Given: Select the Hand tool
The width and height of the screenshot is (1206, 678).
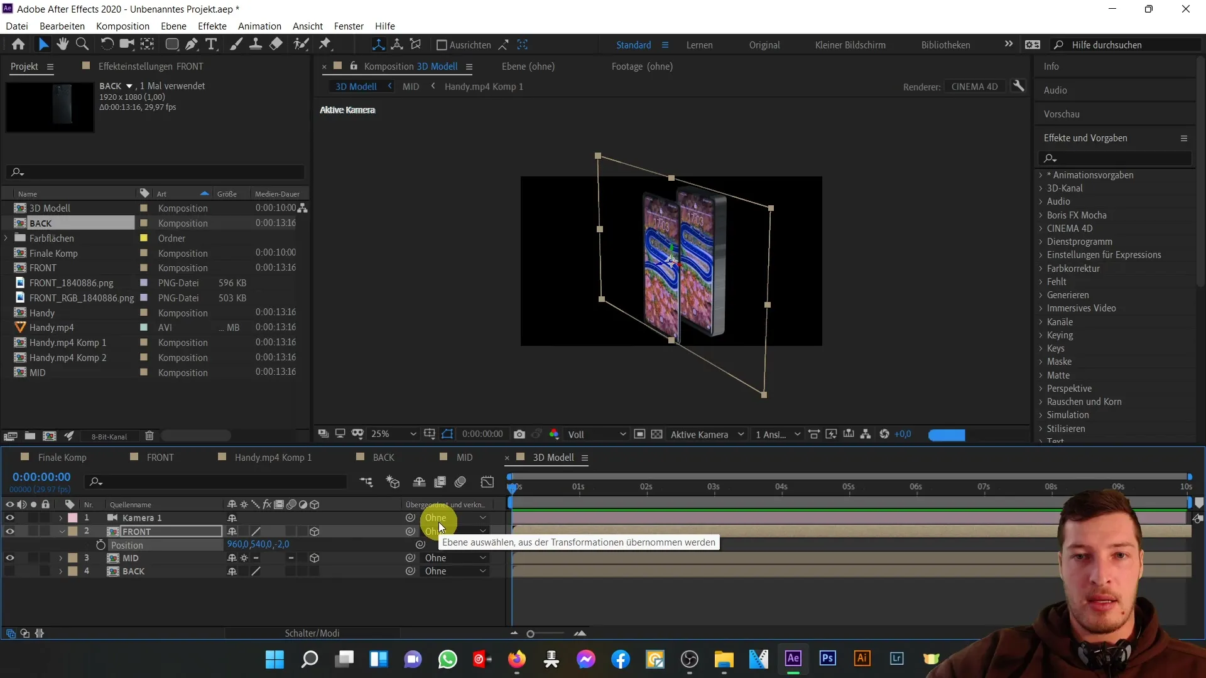Looking at the screenshot, I should [x=62, y=45].
